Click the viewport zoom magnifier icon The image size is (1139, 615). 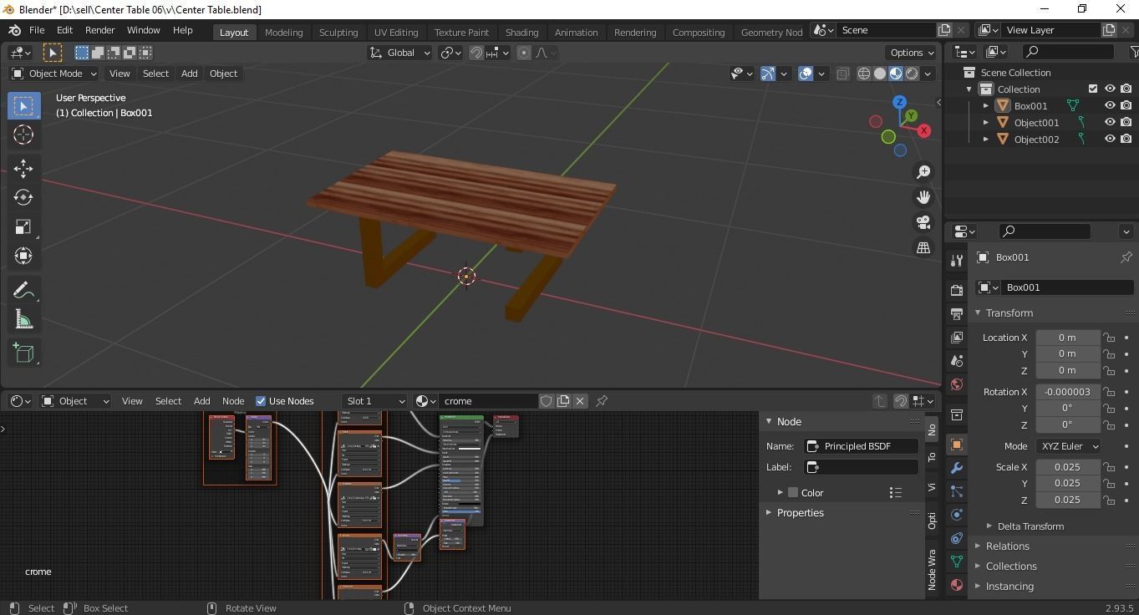pos(923,172)
